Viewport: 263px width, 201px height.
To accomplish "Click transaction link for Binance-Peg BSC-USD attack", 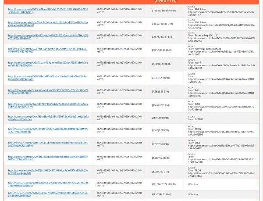I will pos(48,37).
